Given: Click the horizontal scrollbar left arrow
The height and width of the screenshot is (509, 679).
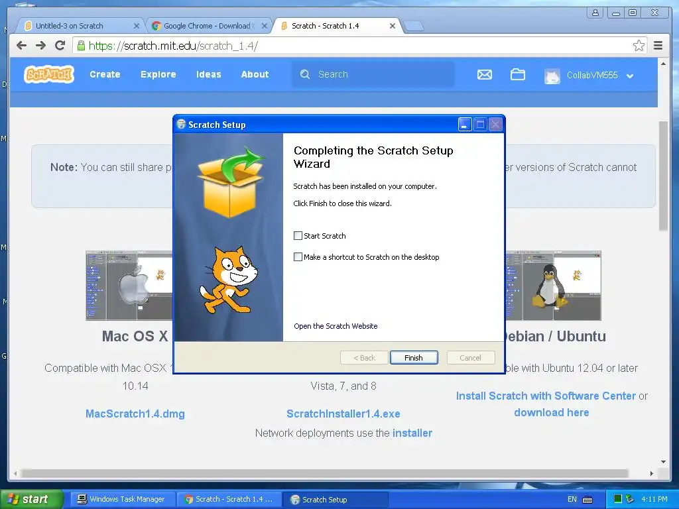Looking at the screenshot, I should [x=15, y=473].
